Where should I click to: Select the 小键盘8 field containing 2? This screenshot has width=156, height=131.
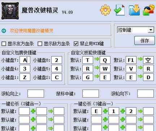pos(57,60)
